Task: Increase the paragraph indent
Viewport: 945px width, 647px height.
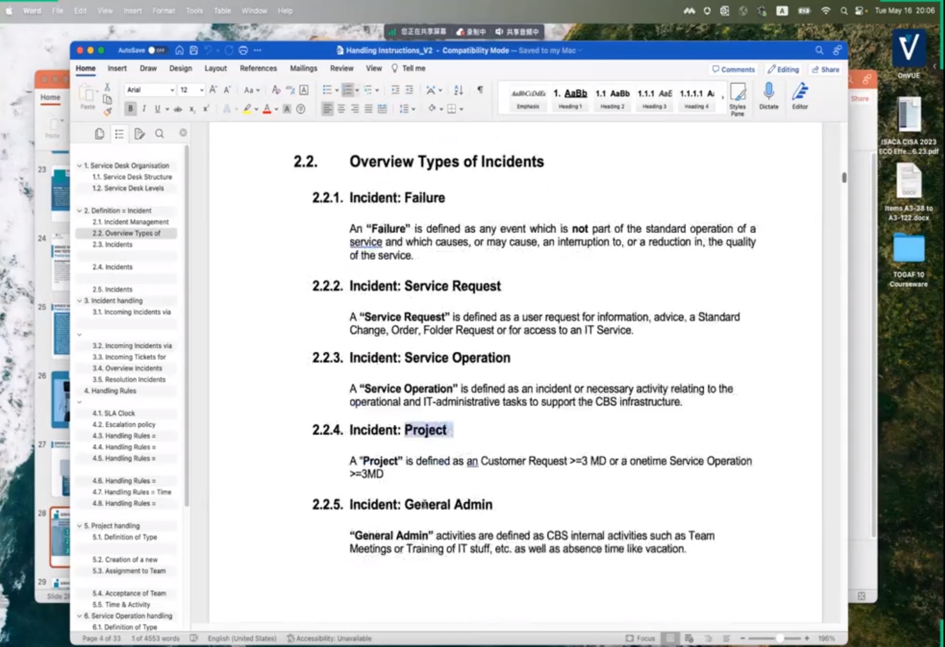Action: 409,90
